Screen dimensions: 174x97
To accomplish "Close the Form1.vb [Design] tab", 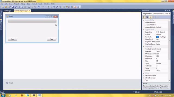I will click(29, 11).
